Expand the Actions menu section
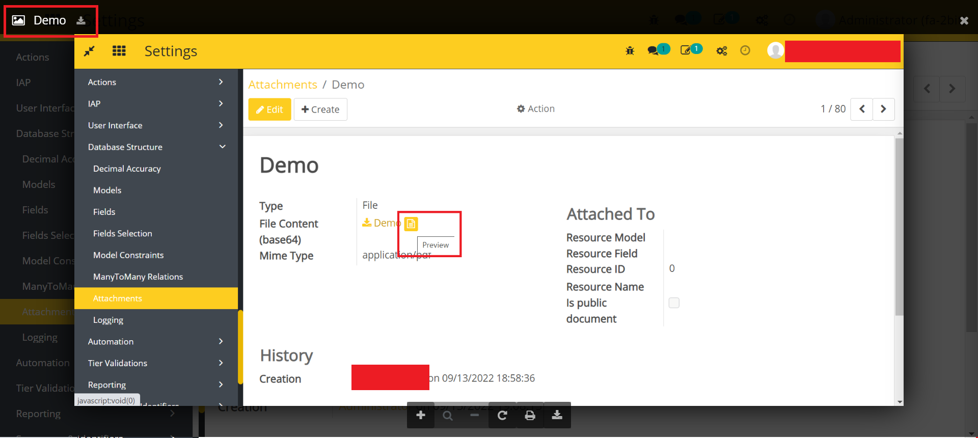 tap(156, 82)
